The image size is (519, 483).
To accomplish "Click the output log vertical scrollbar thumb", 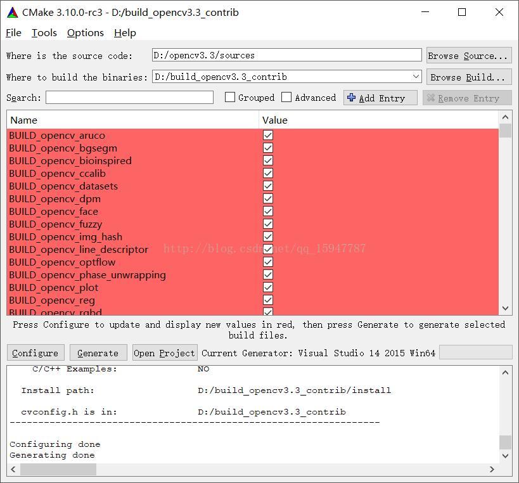I will (505, 442).
